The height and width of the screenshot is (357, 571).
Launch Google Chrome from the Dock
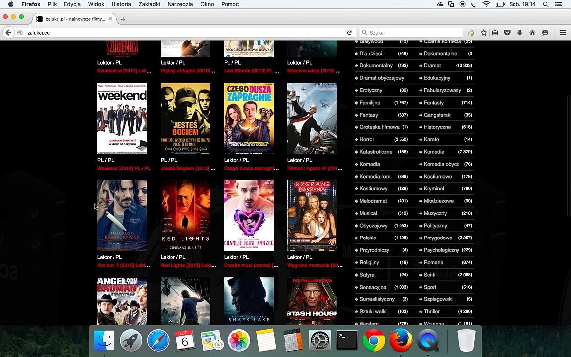(374, 340)
